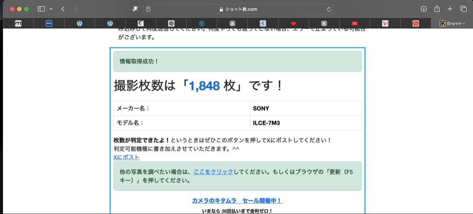Click the Xにポスト link

coord(127,157)
